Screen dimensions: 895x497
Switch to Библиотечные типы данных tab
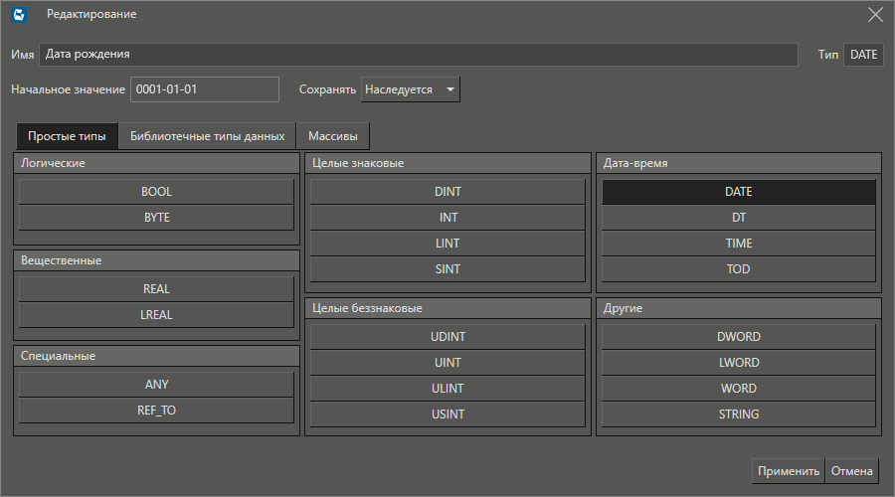[208, 136]
